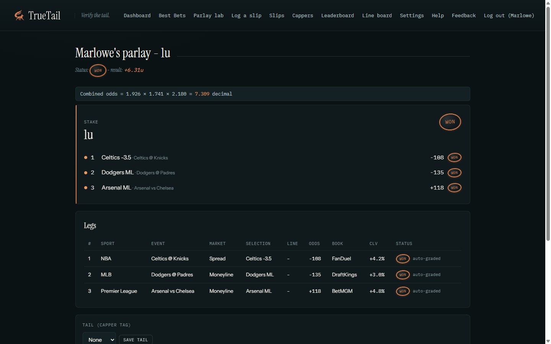Open Settings from top navigation
Screen dimensions: 551x344
point(412,16)
